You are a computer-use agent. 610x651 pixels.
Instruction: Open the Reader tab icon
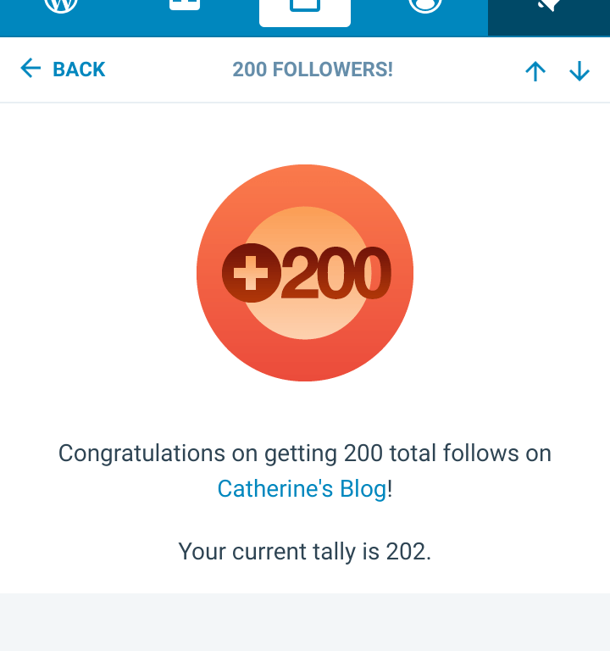click(x=184, y=7)
